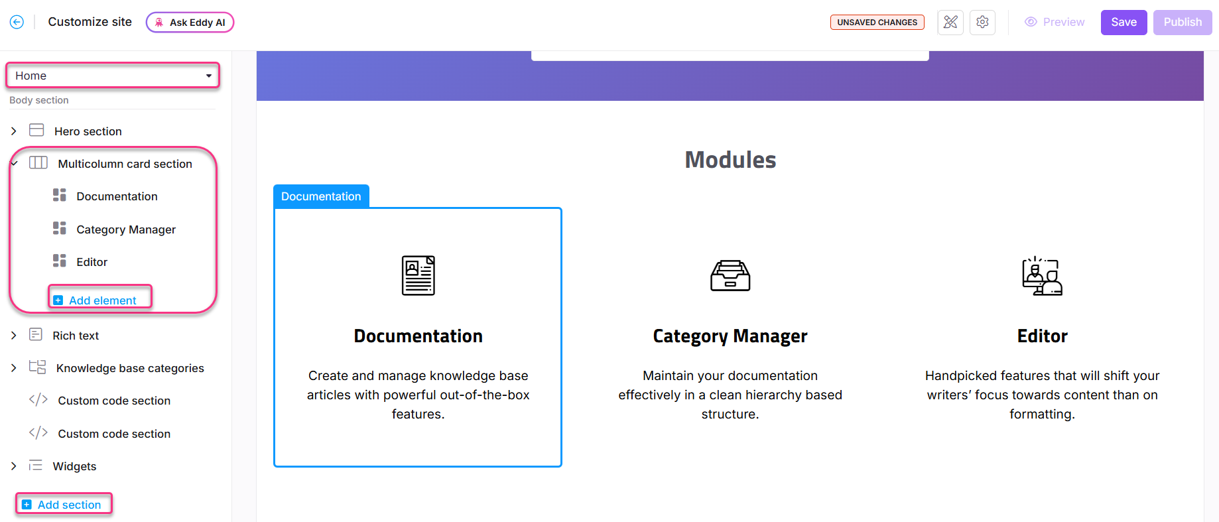Viewport: 1219px width, 522px height.
Task: Expand the Rich text section
Action: tap(14, 336)
